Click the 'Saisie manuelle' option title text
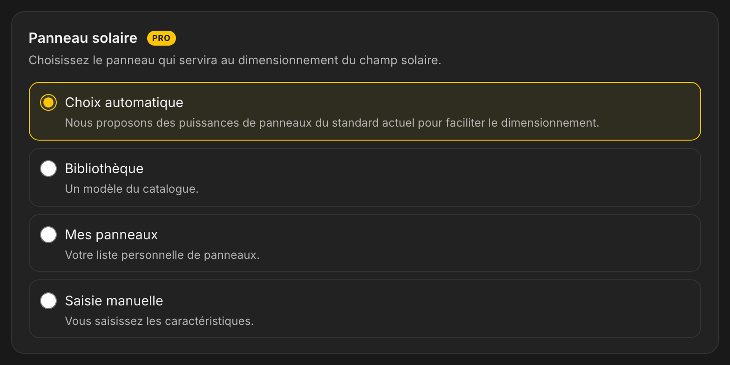The width and height of the screenshot is (730, 365). click(x=114, y=301)
